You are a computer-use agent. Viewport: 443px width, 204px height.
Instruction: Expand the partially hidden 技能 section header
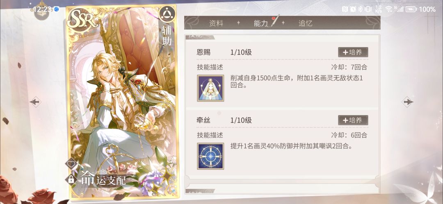200,37
